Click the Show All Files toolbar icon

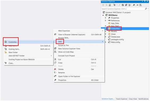[x=130, y=5]
